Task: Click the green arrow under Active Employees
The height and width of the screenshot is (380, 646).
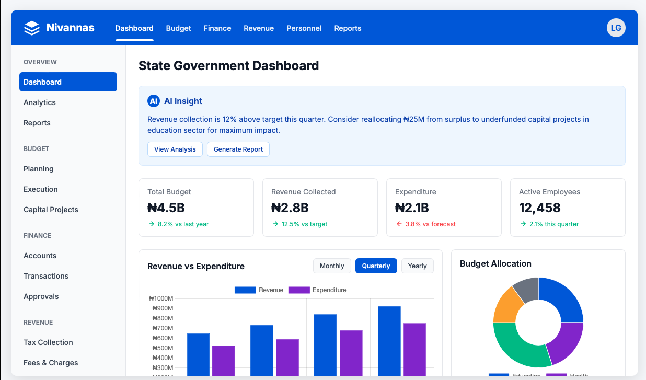Action: (x=522, y=224)
